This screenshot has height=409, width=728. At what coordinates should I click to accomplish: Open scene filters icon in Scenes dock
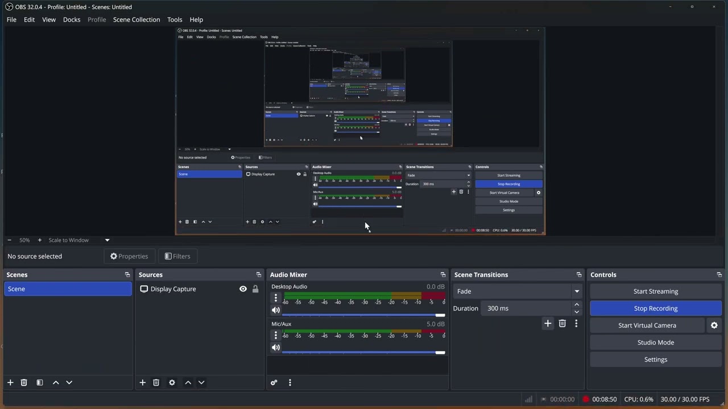click(40, 382)
